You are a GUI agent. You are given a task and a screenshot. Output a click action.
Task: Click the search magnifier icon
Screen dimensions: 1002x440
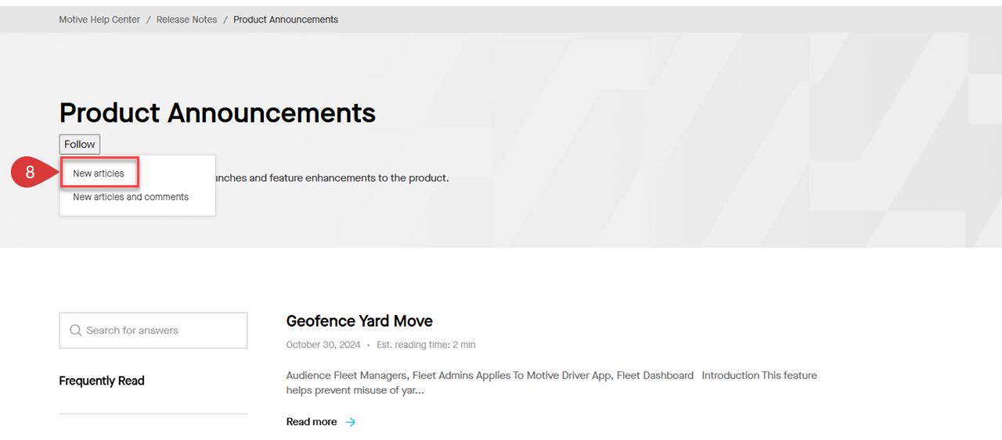tap(76, 331)
